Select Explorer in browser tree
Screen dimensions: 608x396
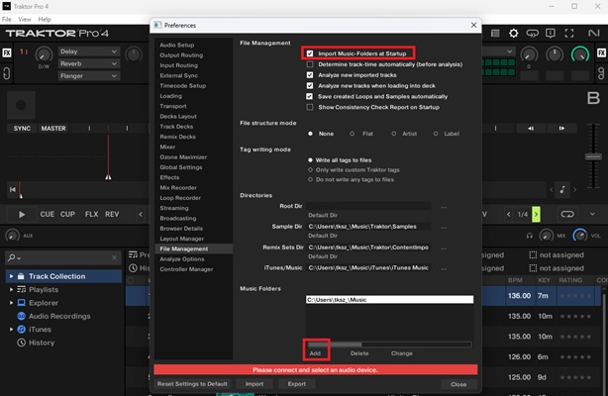coord(44,303)
